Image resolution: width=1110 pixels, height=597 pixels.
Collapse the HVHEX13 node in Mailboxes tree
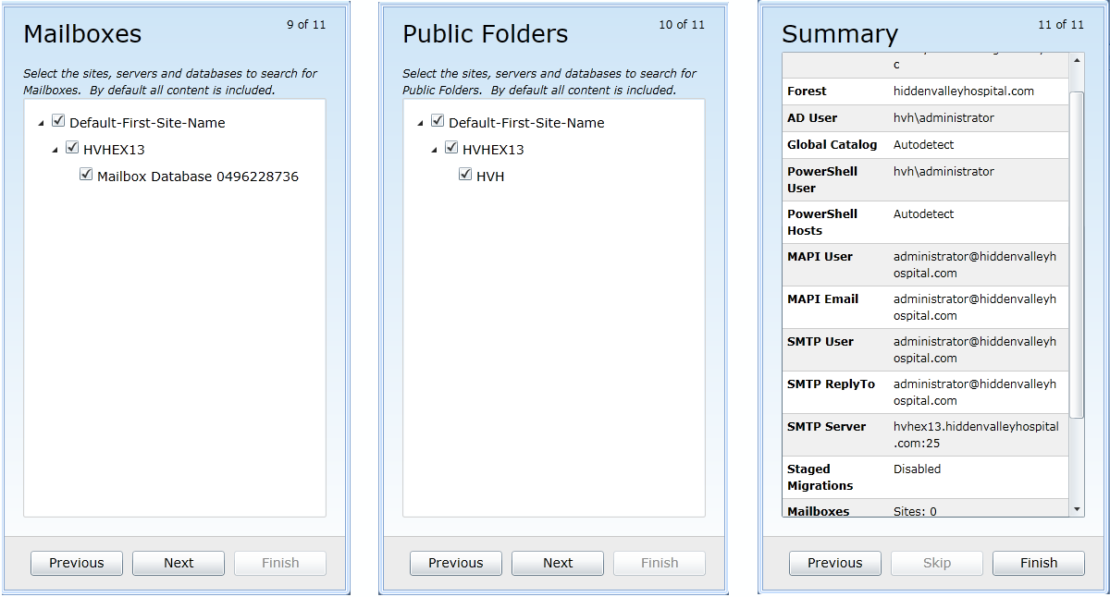point(55,150)
